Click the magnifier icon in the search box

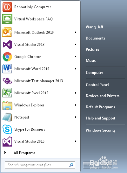[x=71, y=165]
